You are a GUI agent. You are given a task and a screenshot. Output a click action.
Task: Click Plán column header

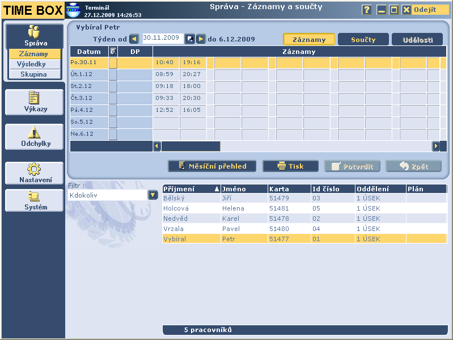(x=426, y=189)
